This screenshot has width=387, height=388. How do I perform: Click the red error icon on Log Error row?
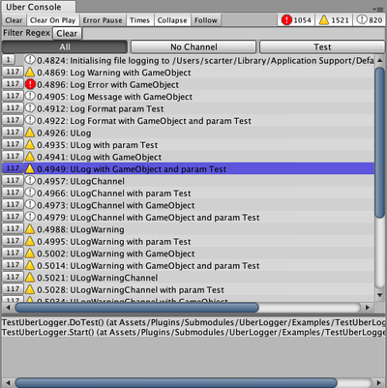(30, 84)
